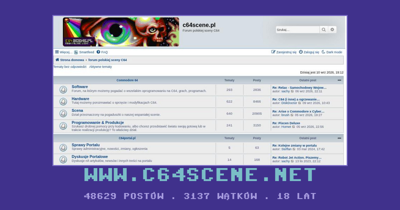400x210 pixels.
Task: View latest post icon in Scena row
Action: click(x=292, y=115)
